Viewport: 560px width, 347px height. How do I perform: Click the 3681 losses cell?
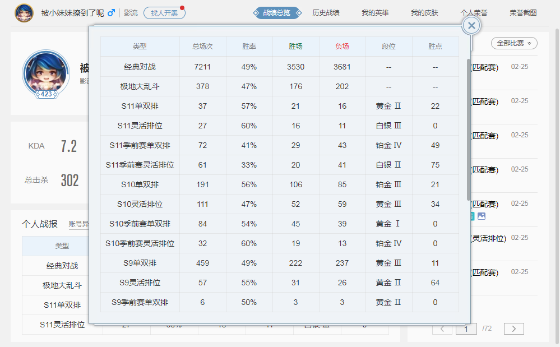click(x=342, y=67)
